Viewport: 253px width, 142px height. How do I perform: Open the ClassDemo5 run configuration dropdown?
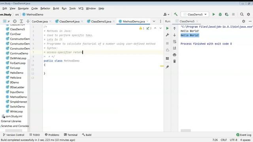(195, 14)
